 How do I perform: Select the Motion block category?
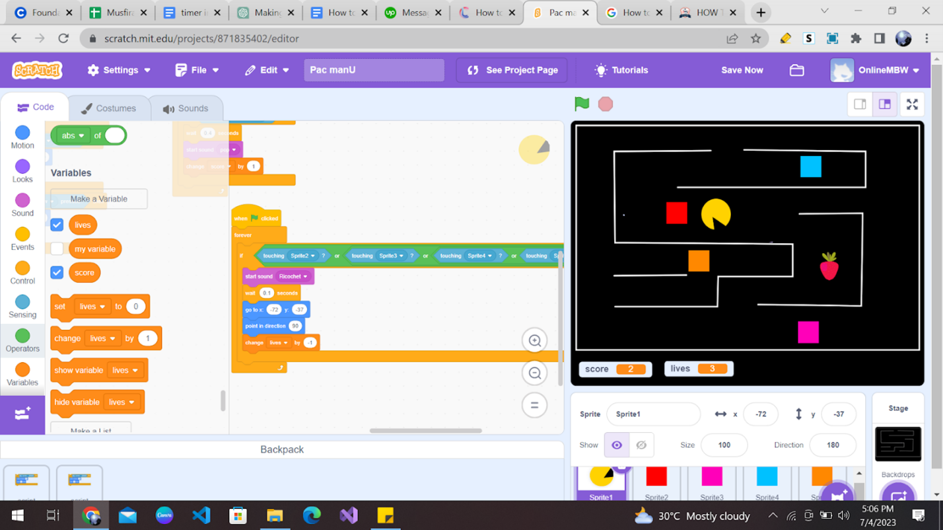coord(22,137)
